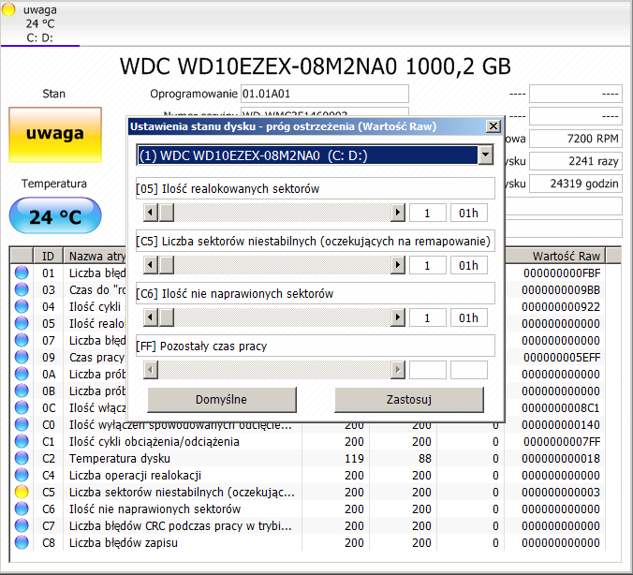Click the yellow uwaga health status button
This screenshot has width=633, height=575.
pyautogui.click(x=55, y=135)
